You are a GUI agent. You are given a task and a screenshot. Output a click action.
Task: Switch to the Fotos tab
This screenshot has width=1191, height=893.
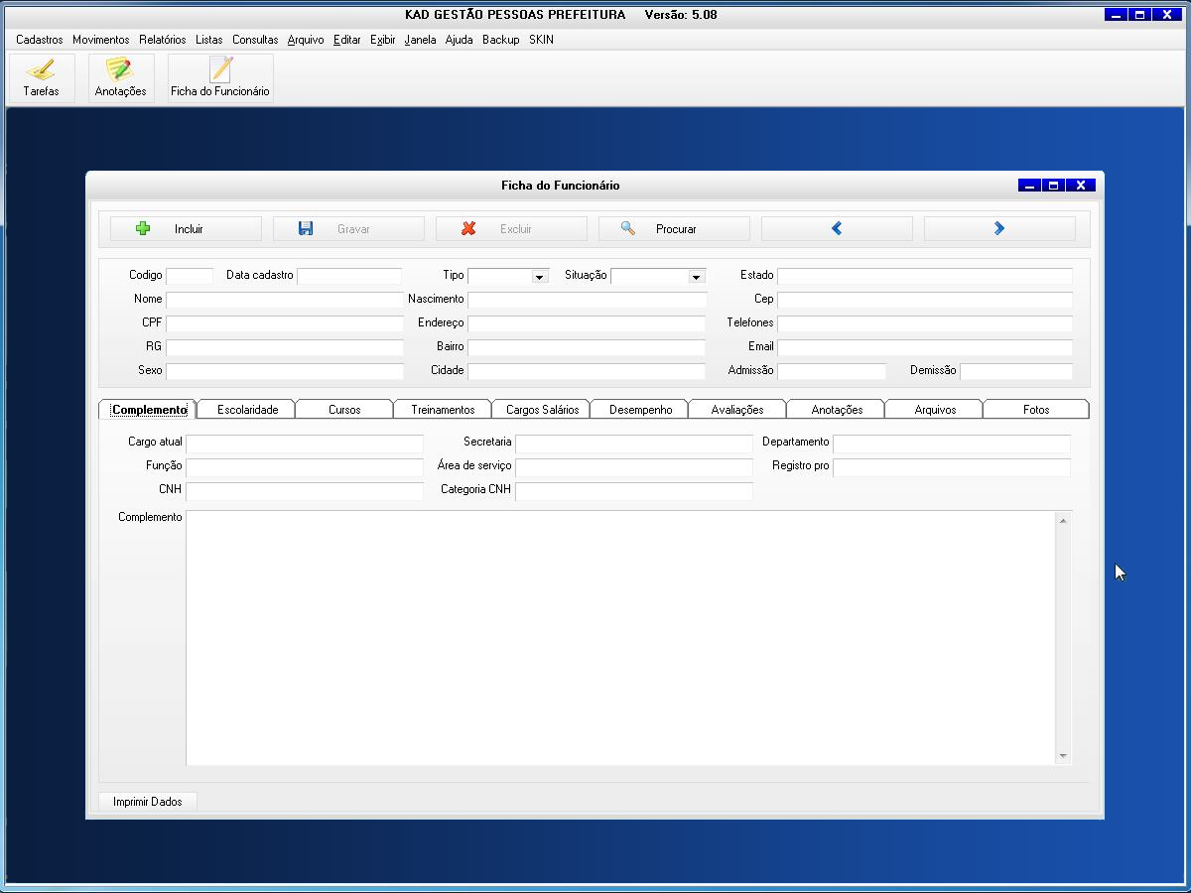(1036, 410)
